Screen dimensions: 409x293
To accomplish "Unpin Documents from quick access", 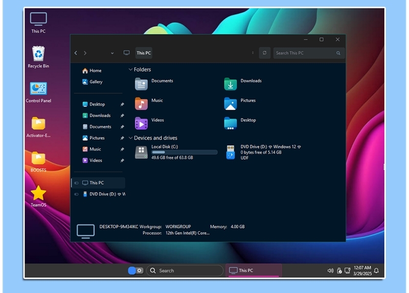I will tap(122, 127).
